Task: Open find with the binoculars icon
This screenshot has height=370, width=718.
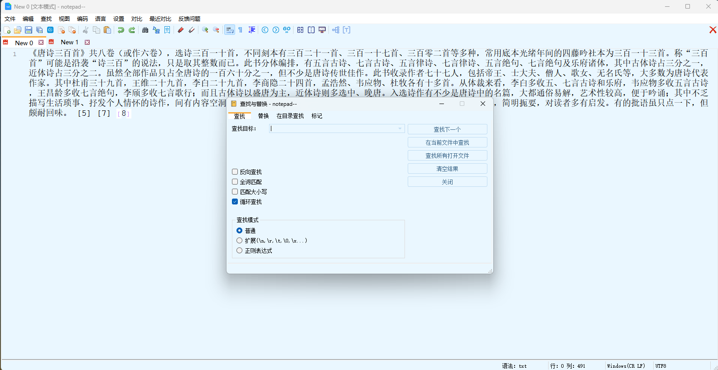Action: click(145, 30)
